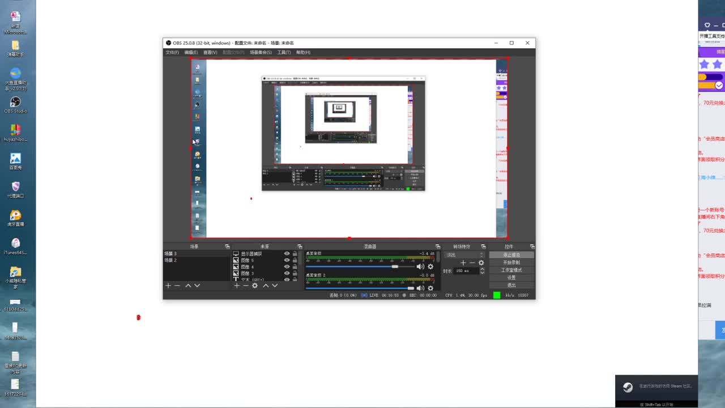Open the 场景集合(S) menu
Image resolution: width=725 pixels, height=408 pixels.
click(261, 52)
